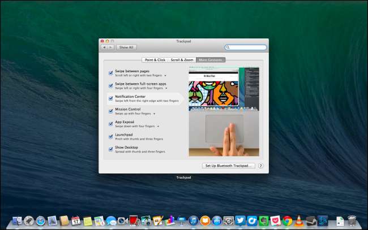Open the App Store dock icon

[216, 221]
